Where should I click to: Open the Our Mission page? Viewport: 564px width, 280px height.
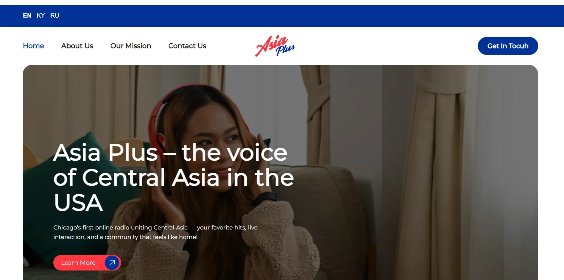pos(131,46)
